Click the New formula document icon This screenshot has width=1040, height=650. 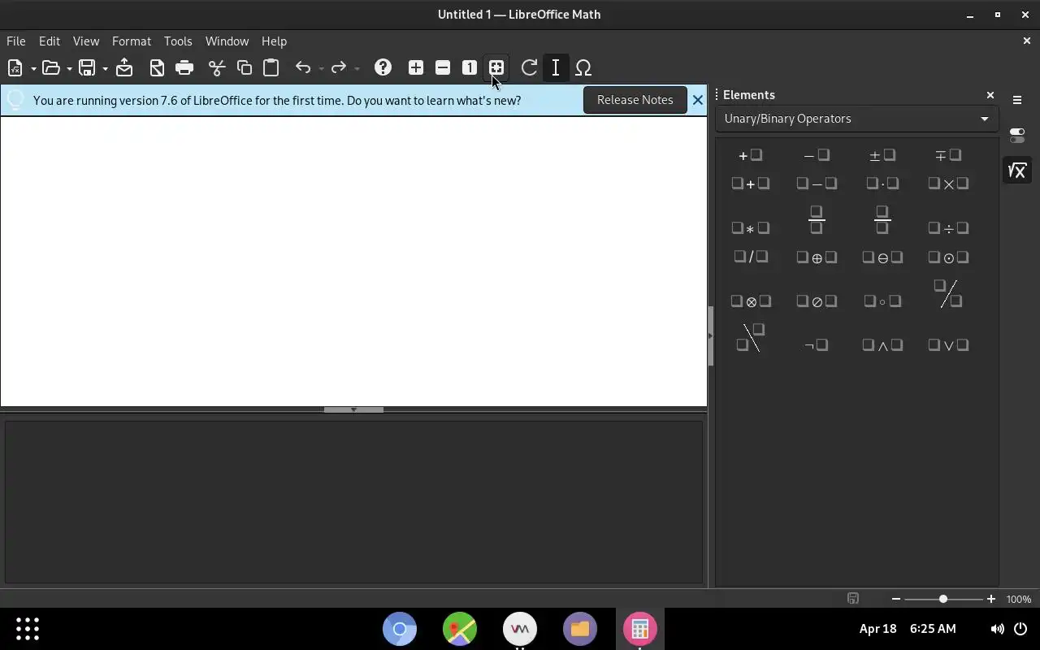(x=15, y=68)
